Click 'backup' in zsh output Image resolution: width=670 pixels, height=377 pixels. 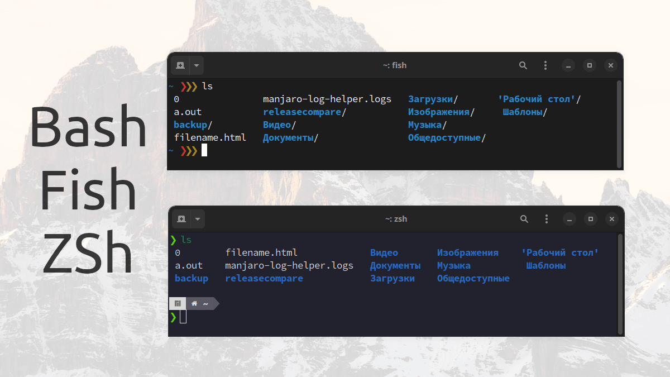click(x=192, y=279)
